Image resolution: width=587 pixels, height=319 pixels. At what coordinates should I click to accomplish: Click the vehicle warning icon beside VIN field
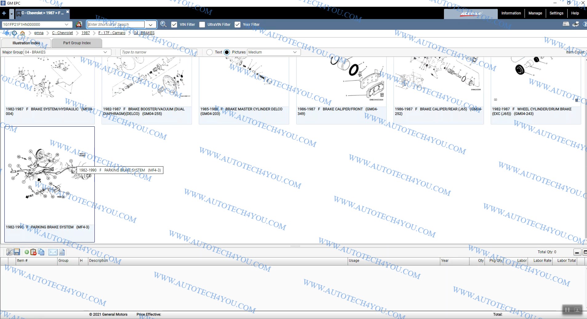[x=79, y=24]
